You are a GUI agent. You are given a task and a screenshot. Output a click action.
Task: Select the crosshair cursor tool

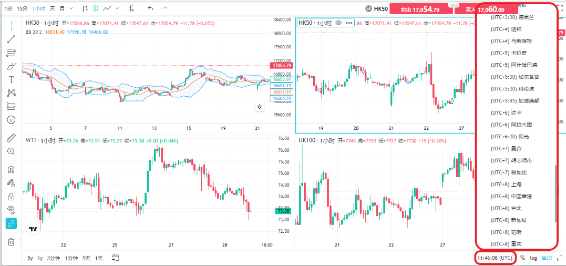[x=11, y=25]
